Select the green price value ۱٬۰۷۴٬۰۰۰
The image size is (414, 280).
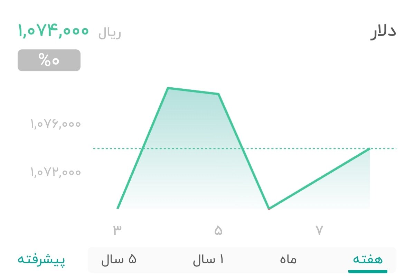pyautogui.click(x=53, y=32)
